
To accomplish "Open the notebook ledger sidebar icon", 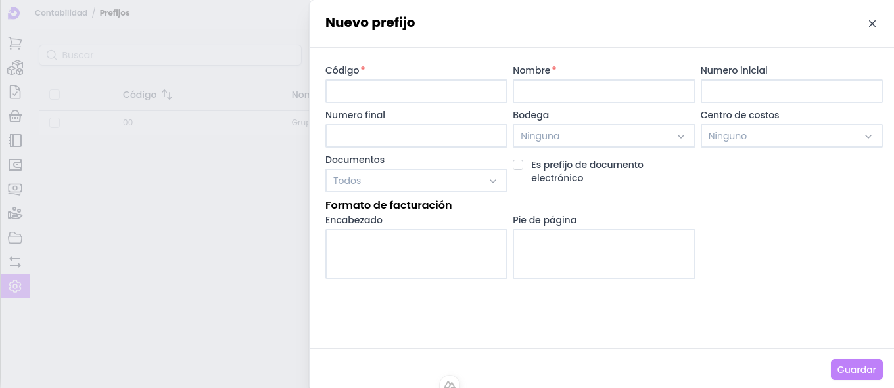I will pyautogui.click(x=15, y=140).
